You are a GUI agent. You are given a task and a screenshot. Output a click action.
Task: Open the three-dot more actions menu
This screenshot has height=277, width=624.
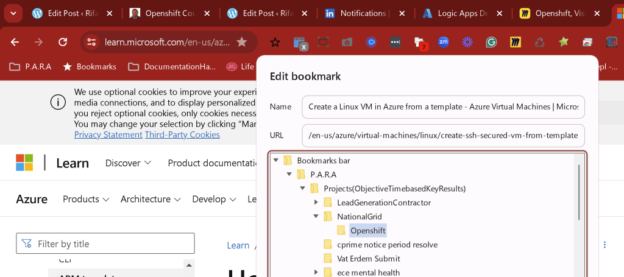[x=605, y=244]
